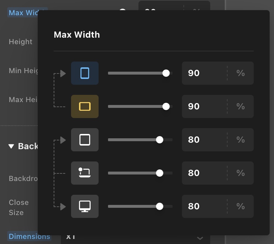Edit the desktop max width value field
The height and width of the screenshot is (244, 274).
click(x=204, y=206)
